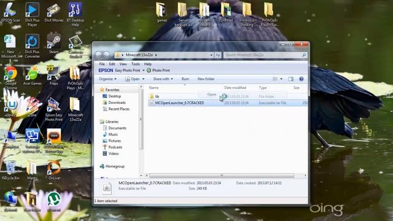Open the Tools menu
The image size is (393, 221).
coord(135,64)
